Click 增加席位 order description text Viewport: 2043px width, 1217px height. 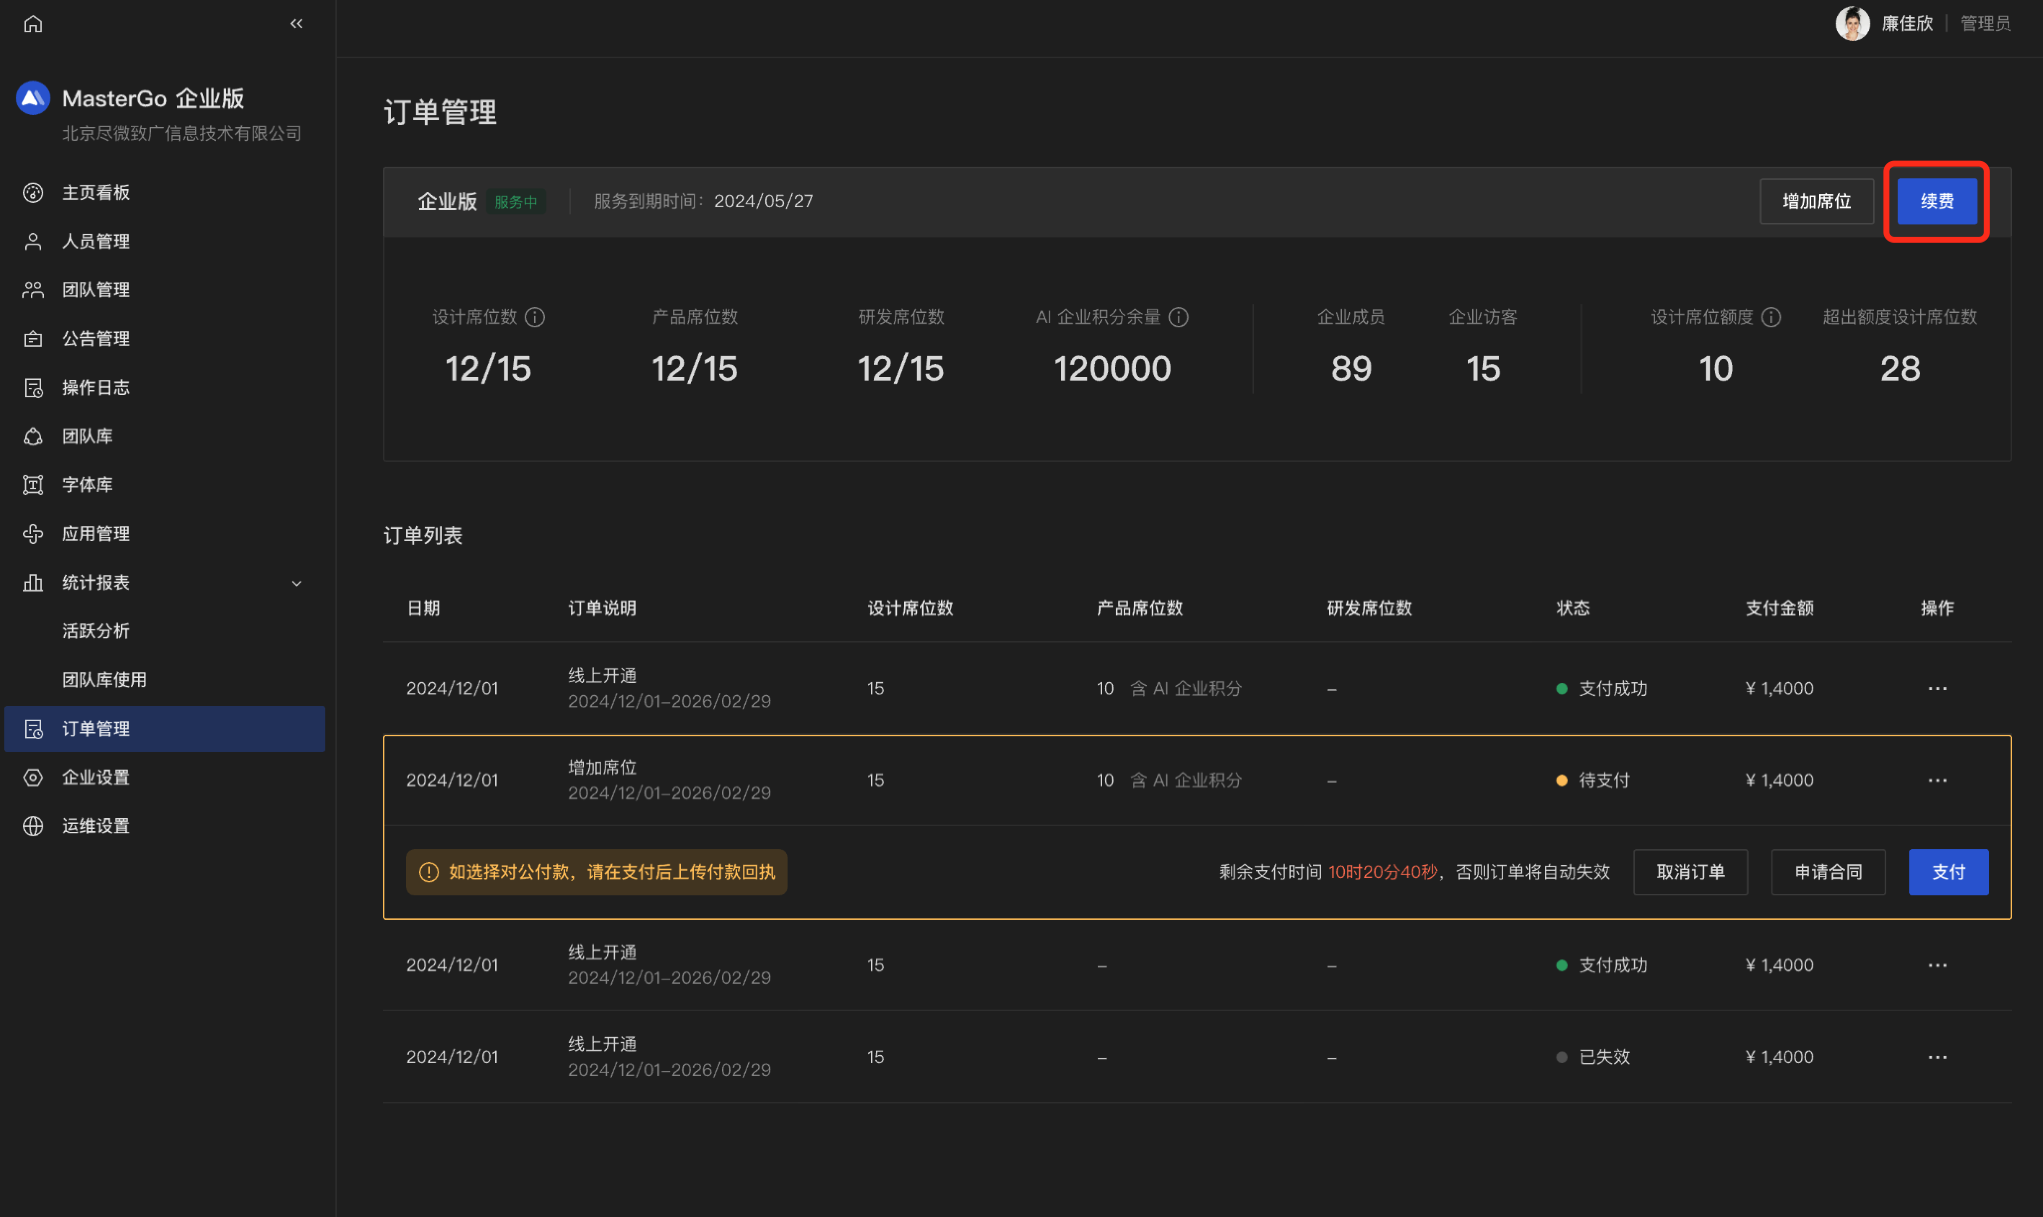pyautogui.click(x=602, y=768)
